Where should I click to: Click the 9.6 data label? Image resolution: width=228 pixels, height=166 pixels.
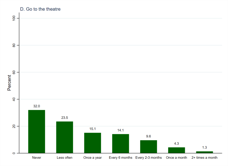pos(148,136)
